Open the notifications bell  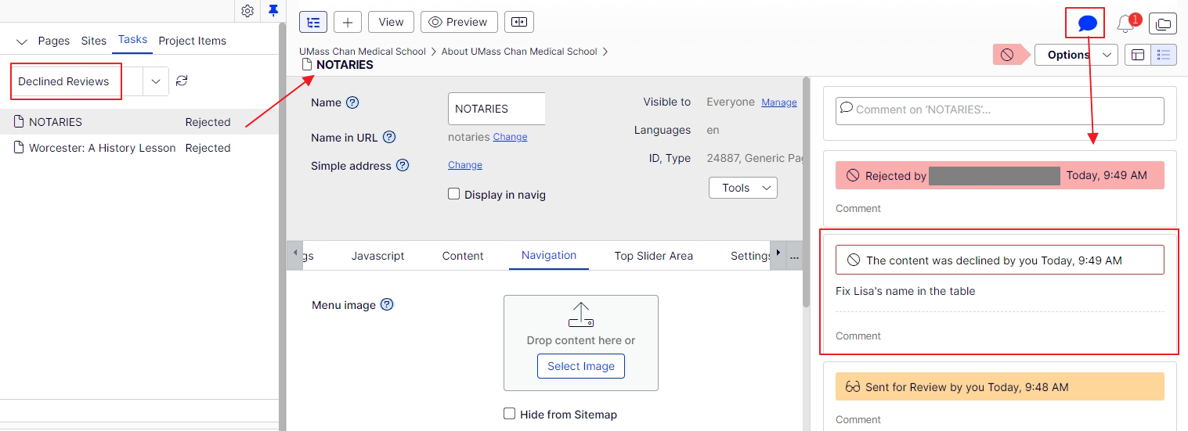point(1125,24)
